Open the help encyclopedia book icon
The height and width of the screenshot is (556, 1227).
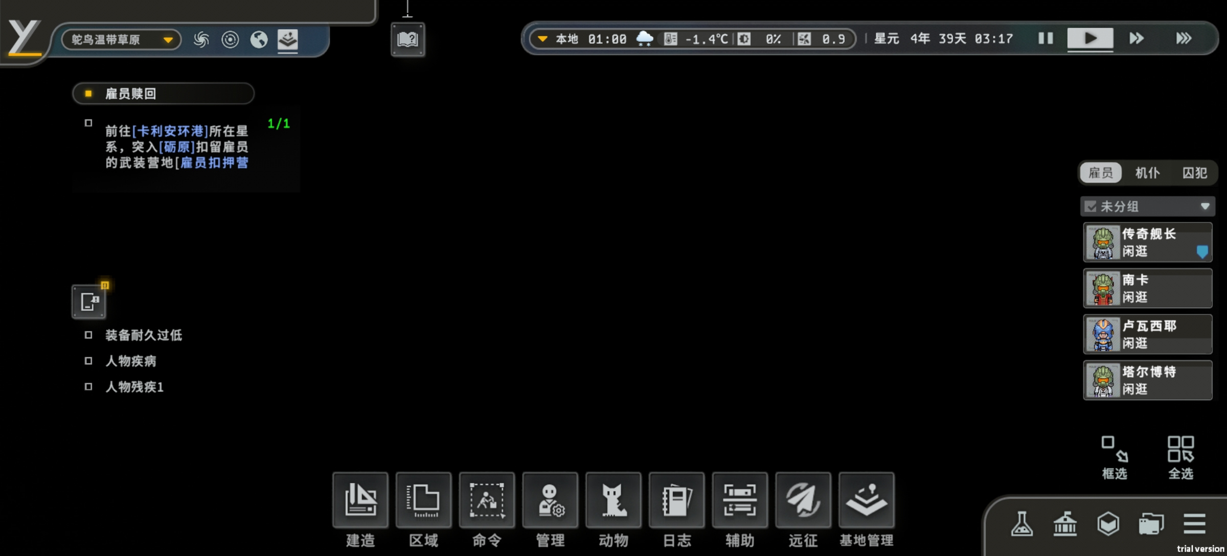pos(407,39)
